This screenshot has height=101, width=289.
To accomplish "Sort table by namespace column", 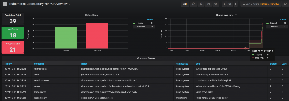I will 182,64.
